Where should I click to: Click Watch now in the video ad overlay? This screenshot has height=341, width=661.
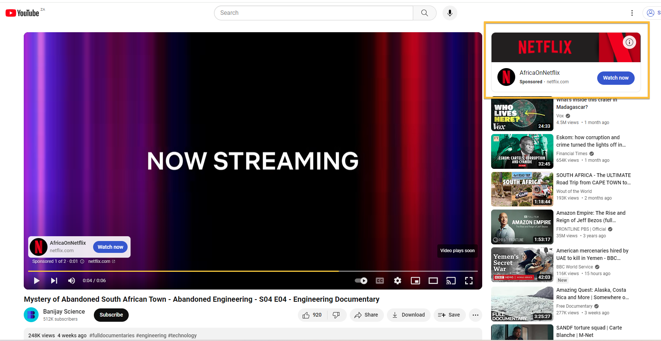point(111,247)
